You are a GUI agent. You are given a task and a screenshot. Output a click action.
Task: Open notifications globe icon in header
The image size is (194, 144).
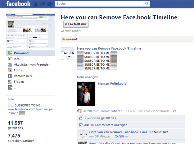pos(50,4)
